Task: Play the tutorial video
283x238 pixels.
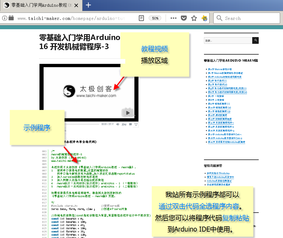Action: (x=128, y=113)
